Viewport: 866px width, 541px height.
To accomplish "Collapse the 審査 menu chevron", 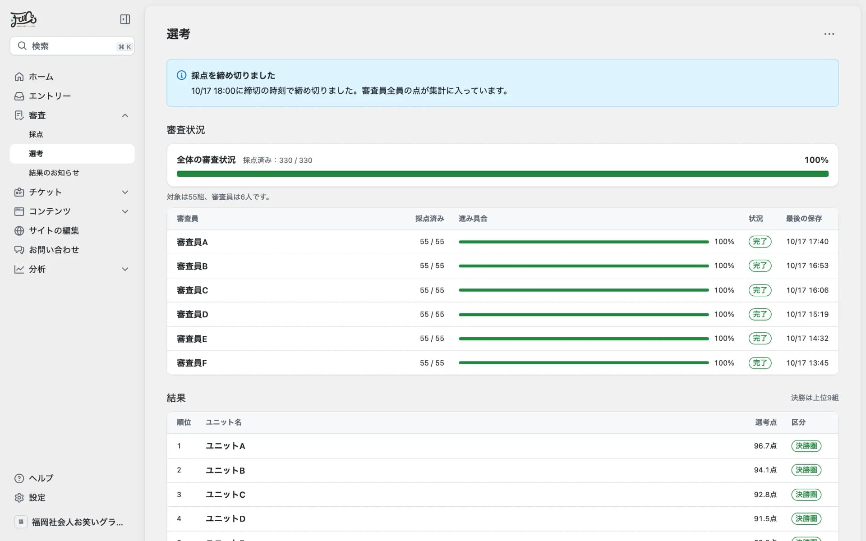I will (x=125, y=115).
